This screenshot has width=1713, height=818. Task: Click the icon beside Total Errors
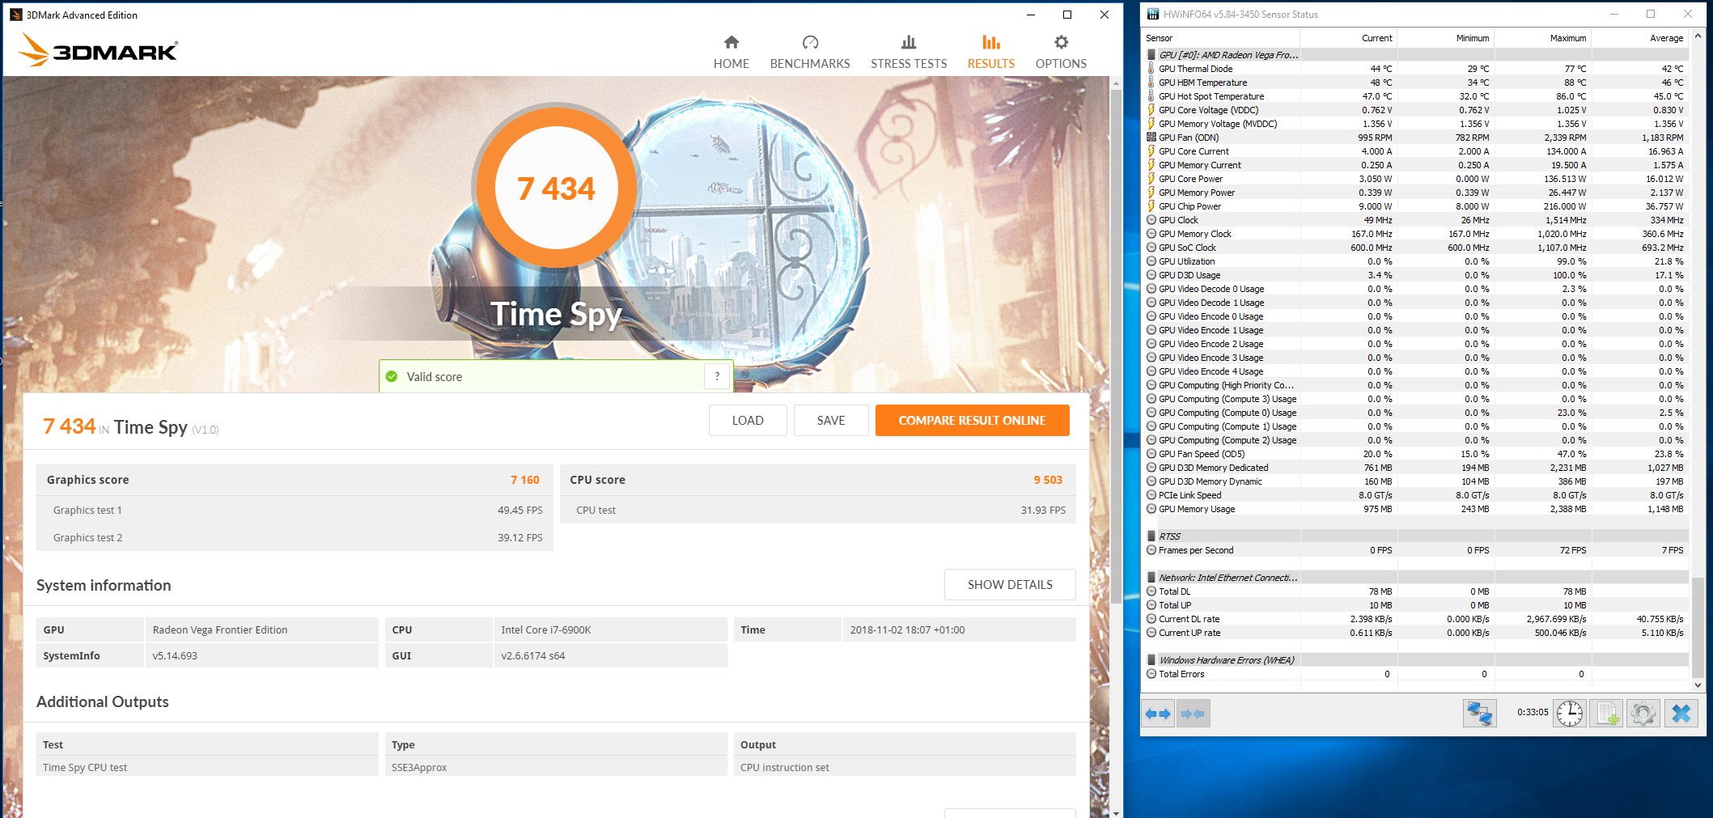pos(1151,674)
